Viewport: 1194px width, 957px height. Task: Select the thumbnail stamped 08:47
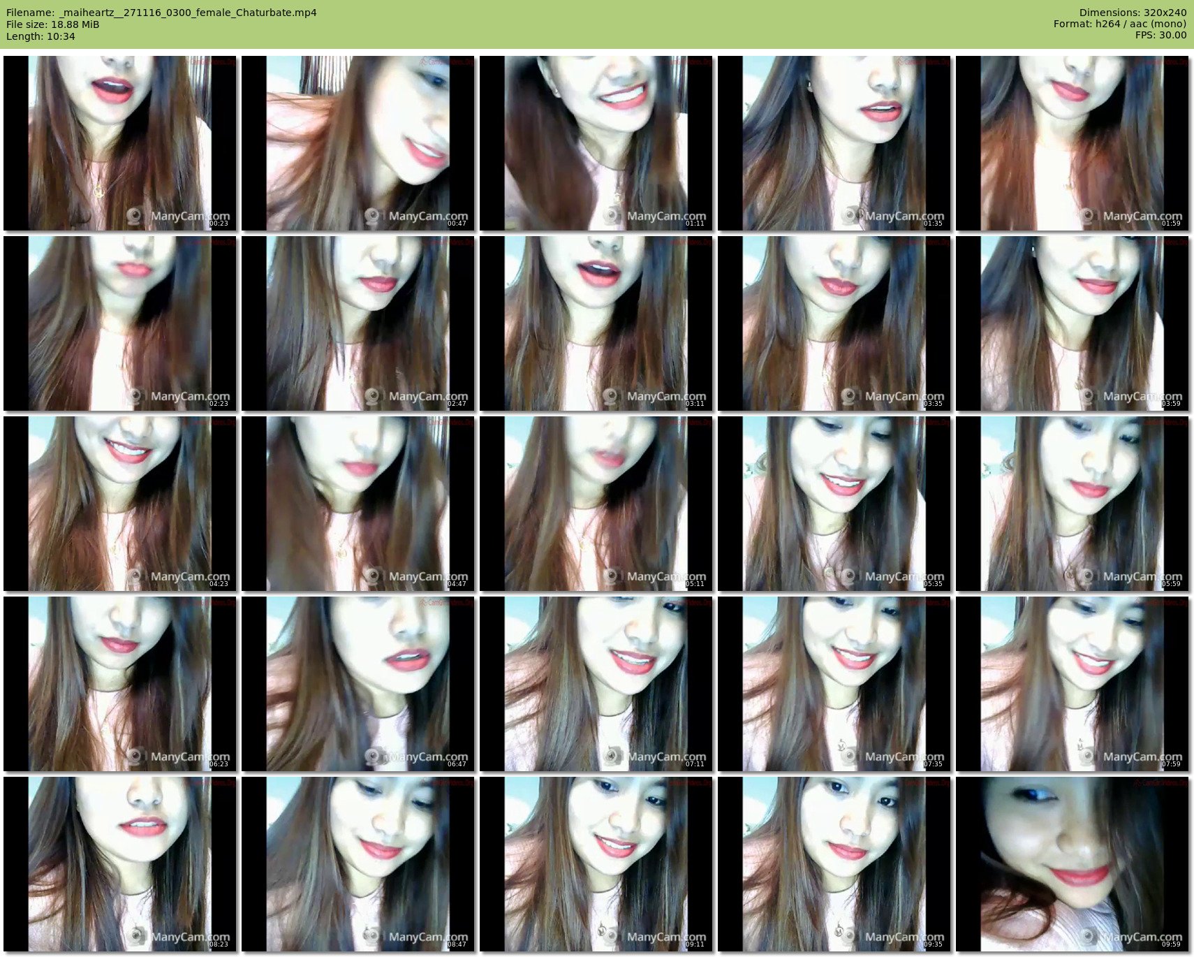coord(358,864)
